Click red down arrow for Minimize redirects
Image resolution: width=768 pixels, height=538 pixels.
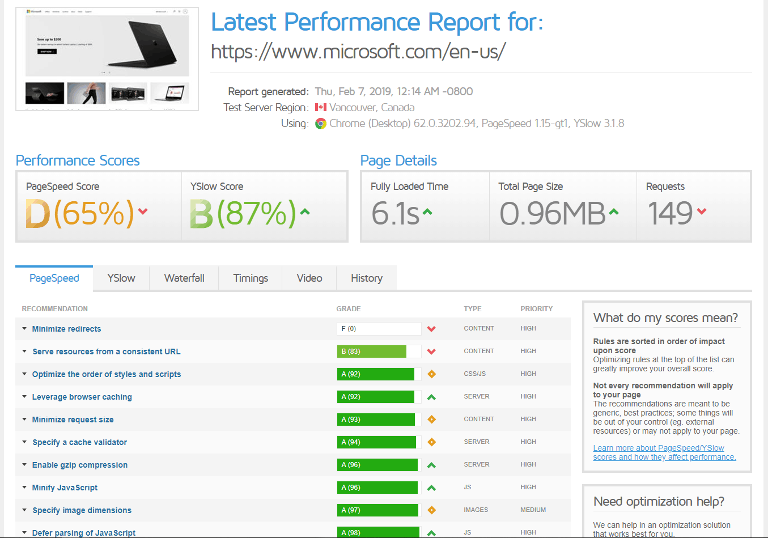(x=431, y=329)
